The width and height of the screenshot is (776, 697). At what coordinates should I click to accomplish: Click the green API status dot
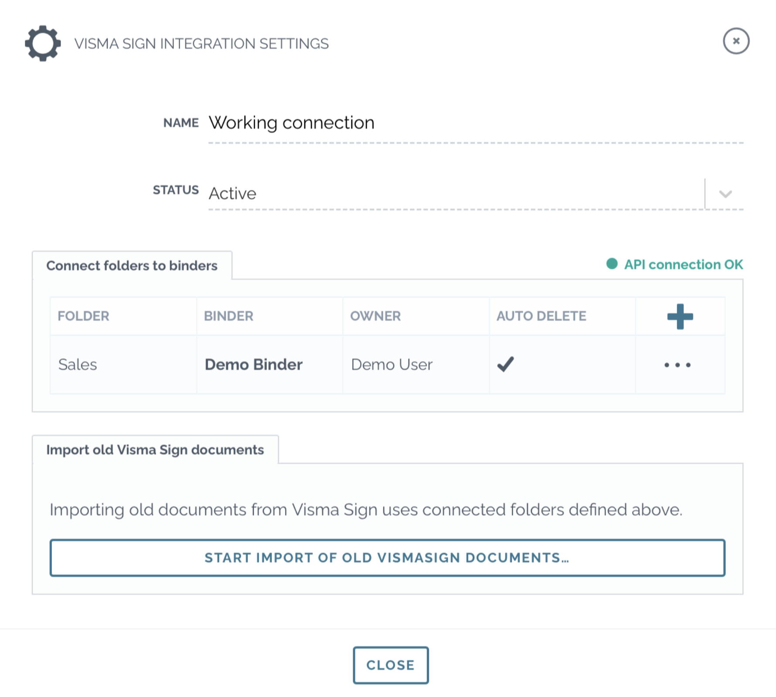click(x=612, y=264)
